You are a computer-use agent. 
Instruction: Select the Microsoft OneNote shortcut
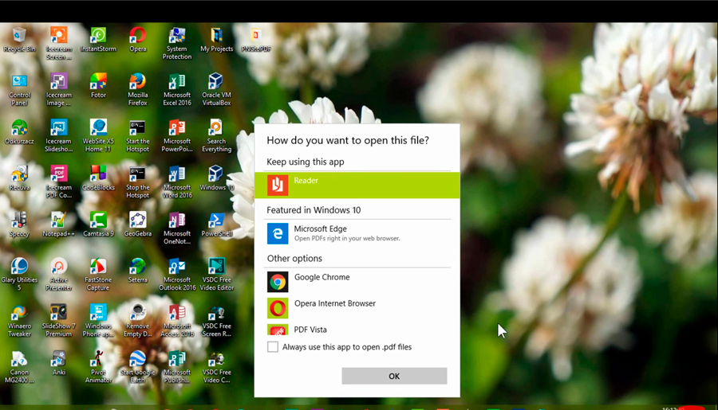[x=177, y=228]
